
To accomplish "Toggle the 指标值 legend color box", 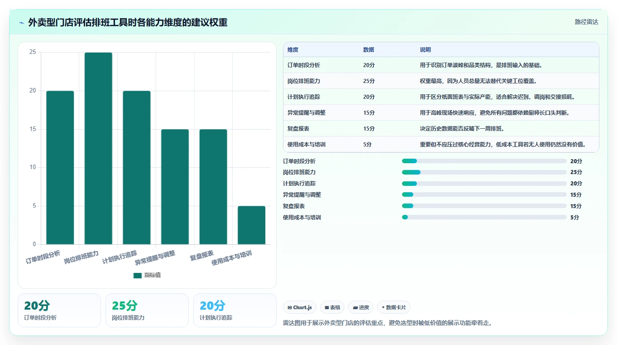I will coord(138,275).
